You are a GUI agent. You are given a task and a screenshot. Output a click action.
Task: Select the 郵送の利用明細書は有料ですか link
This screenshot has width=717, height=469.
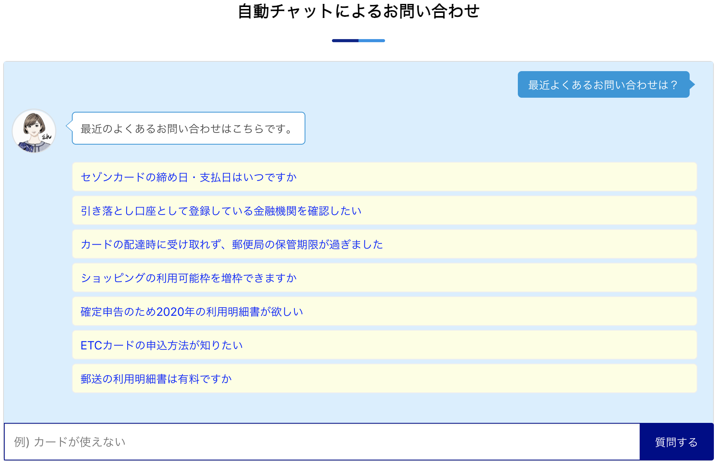[x=156, y=378]
